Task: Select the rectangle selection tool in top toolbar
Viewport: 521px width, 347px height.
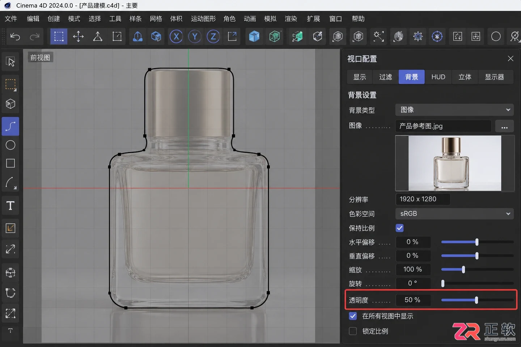Action: (59, 37)
